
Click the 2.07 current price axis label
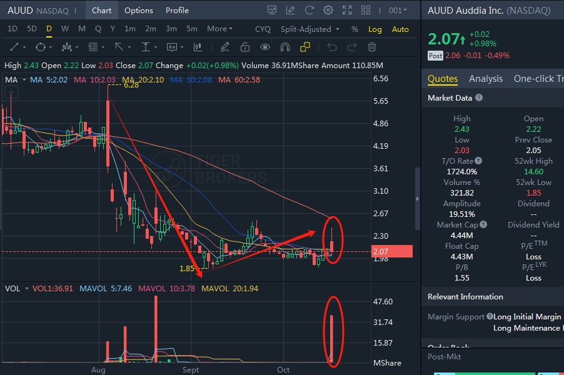391,251
